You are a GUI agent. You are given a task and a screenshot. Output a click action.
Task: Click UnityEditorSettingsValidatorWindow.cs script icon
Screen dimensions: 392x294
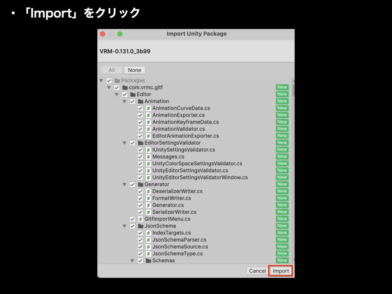(x=148, y=178)
